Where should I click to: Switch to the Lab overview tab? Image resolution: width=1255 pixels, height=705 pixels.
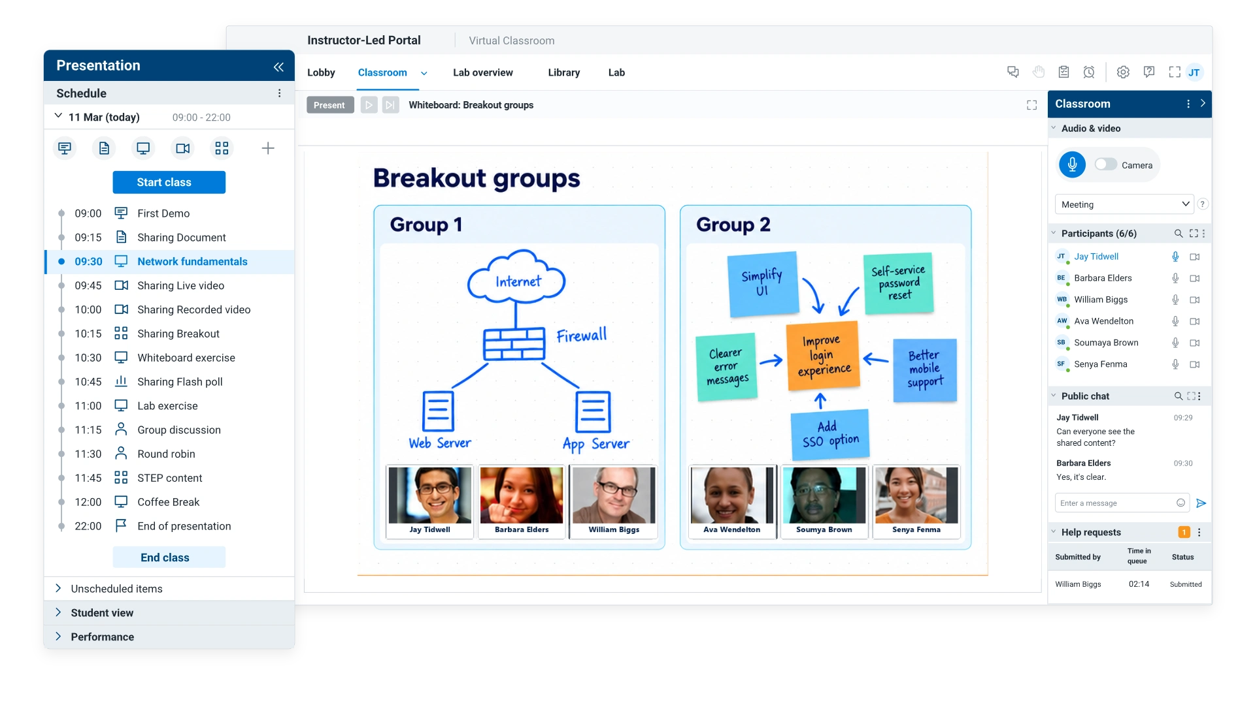(483, 72)
